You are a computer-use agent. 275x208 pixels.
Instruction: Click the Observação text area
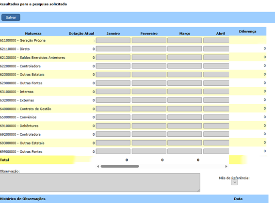[100, 183]
